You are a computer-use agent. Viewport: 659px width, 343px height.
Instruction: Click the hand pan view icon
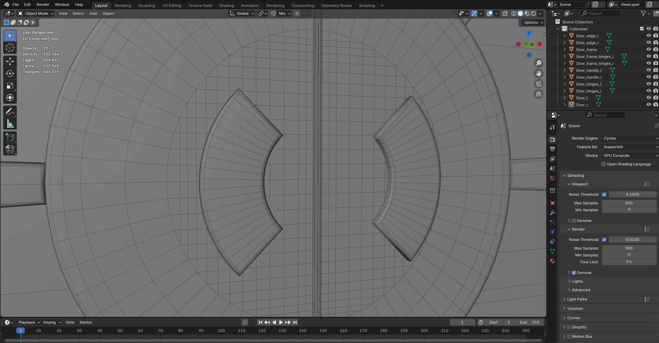click(x=538, y=73)
